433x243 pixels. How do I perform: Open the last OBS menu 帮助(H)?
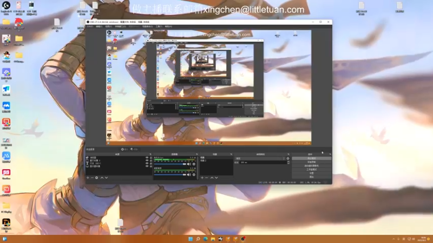[168, 26]
